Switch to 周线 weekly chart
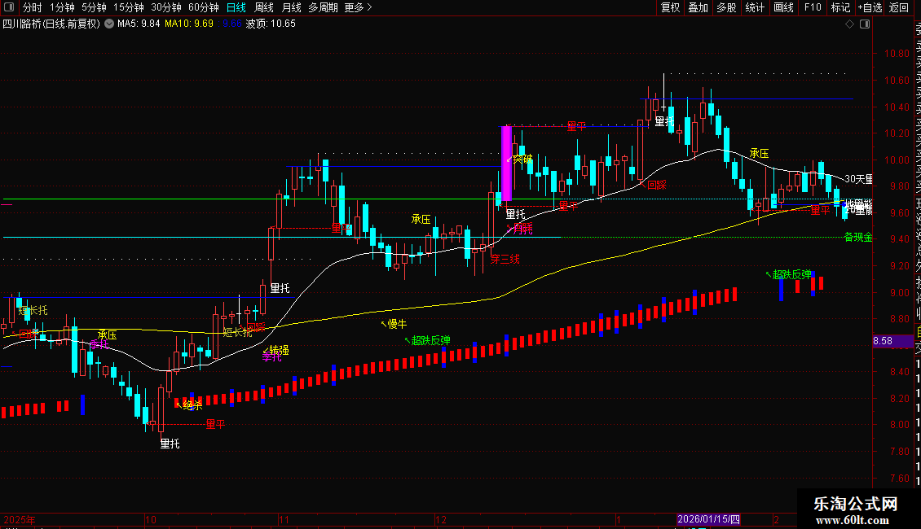The height and width of the screenshot is (529, 921). pos(264,7)
